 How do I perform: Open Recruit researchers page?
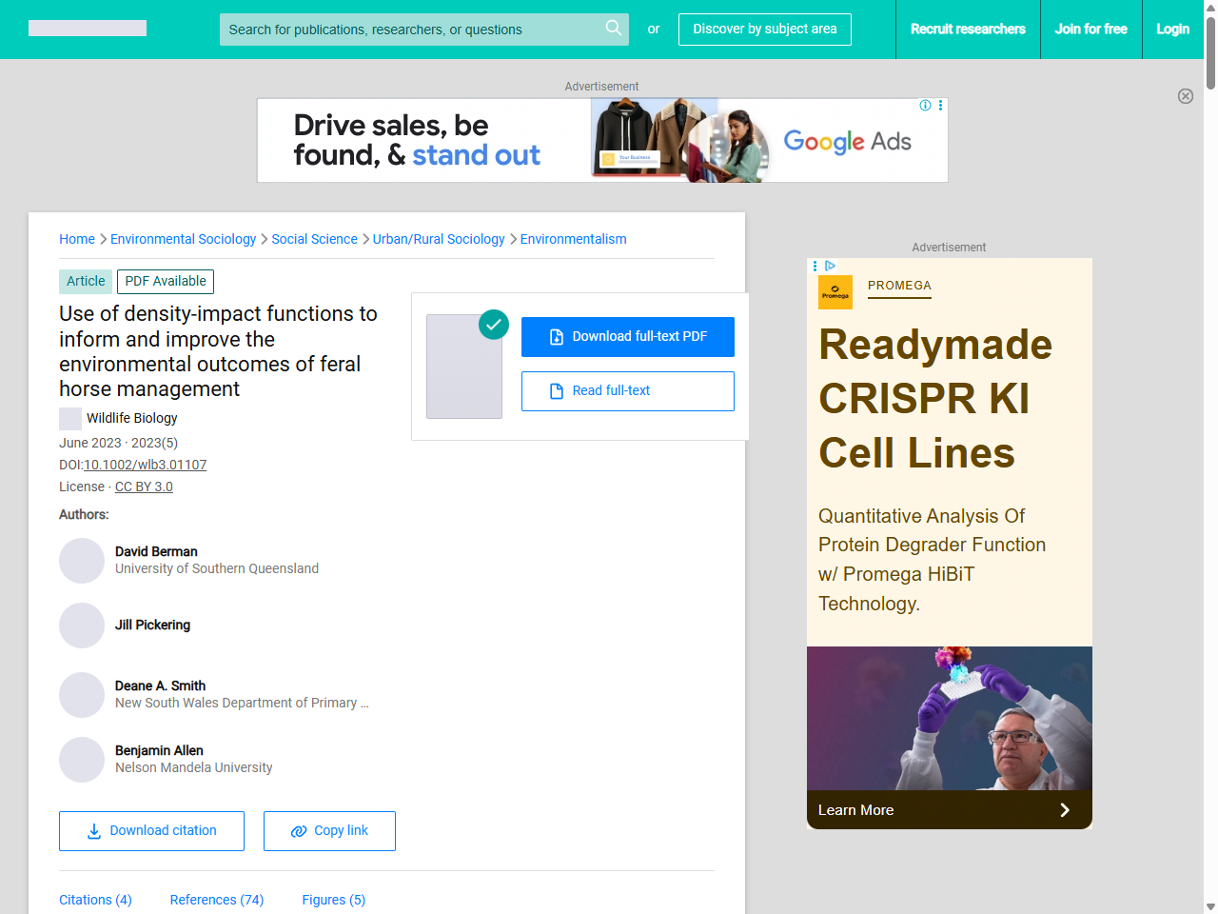pos(968,30)
